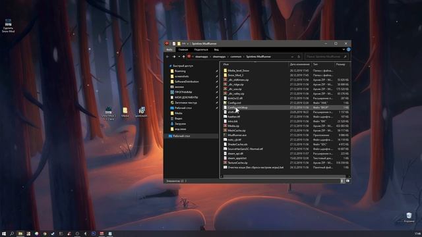
Task: Open the Home ribbon tab
Action: (183, 50)
